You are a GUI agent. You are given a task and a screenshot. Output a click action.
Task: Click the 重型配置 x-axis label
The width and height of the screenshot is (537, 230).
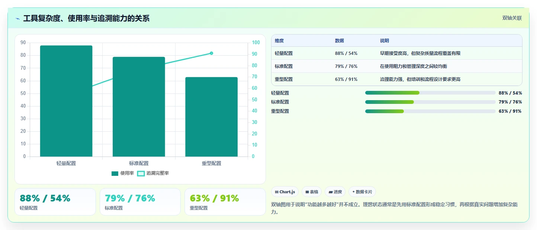click(x=211, y=163)
